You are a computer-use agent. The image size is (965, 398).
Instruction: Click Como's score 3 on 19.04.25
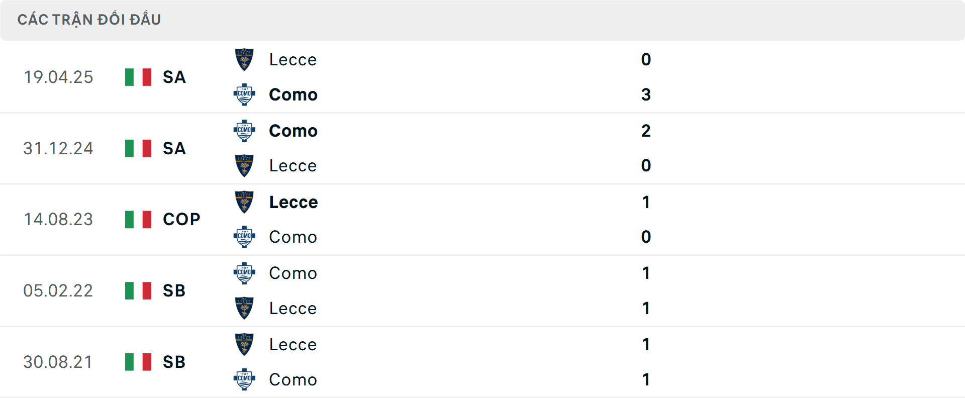pos(646,94)
